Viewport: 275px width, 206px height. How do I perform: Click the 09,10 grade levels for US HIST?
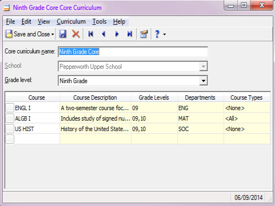coord(154,129)
